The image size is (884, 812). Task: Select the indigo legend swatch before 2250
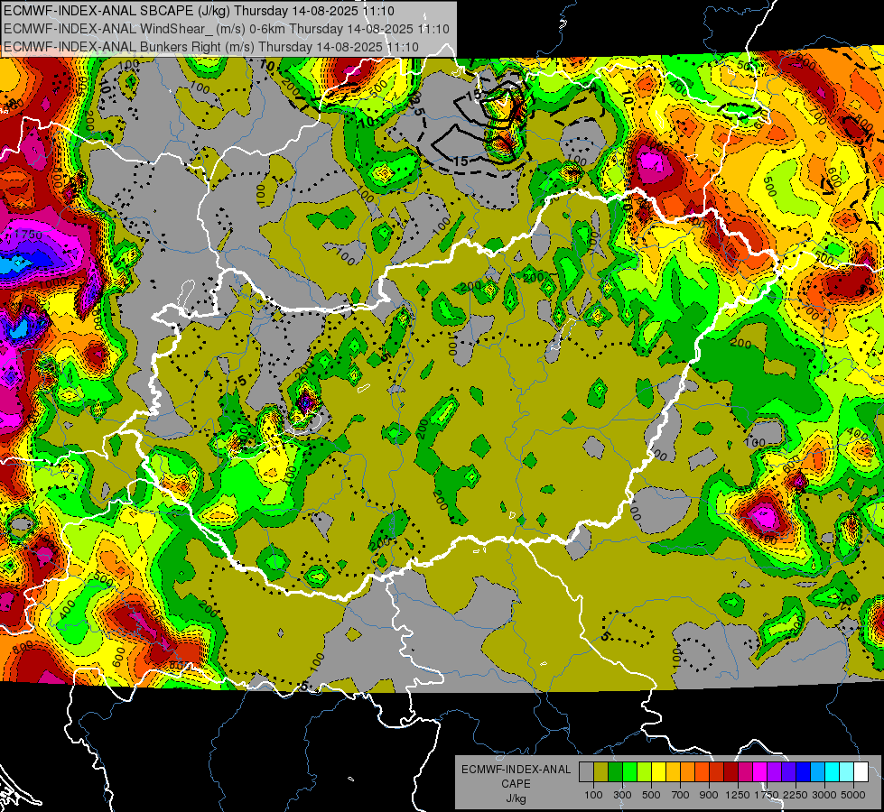click(x=788, y=772)
